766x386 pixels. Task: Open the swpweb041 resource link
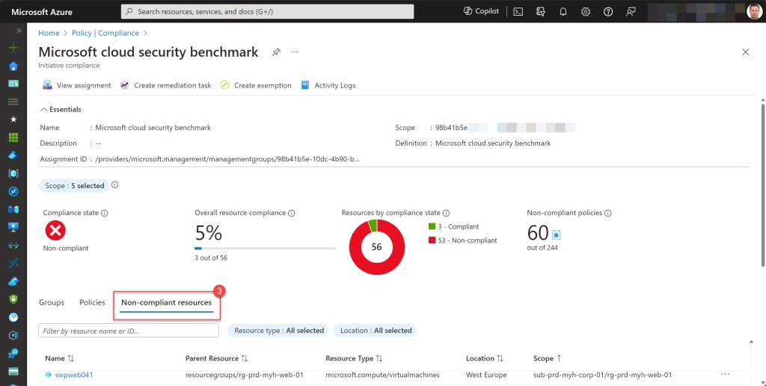(73, 375)
